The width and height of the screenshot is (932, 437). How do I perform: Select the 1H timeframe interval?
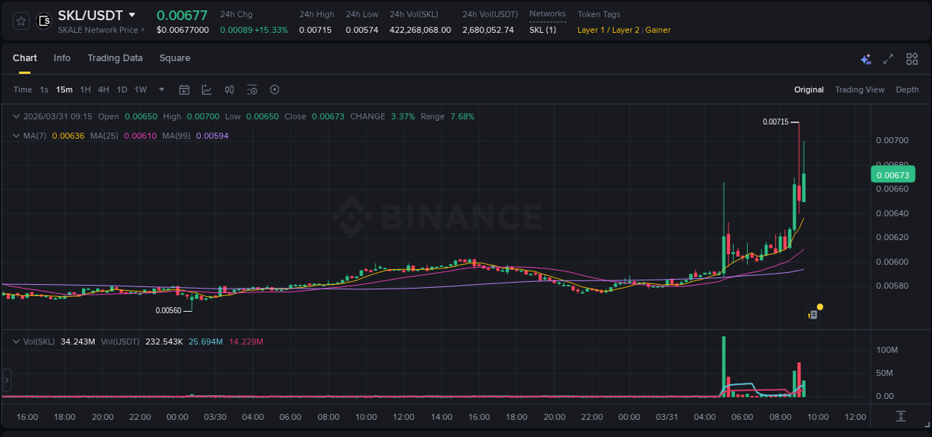click(x=86, y=89)
